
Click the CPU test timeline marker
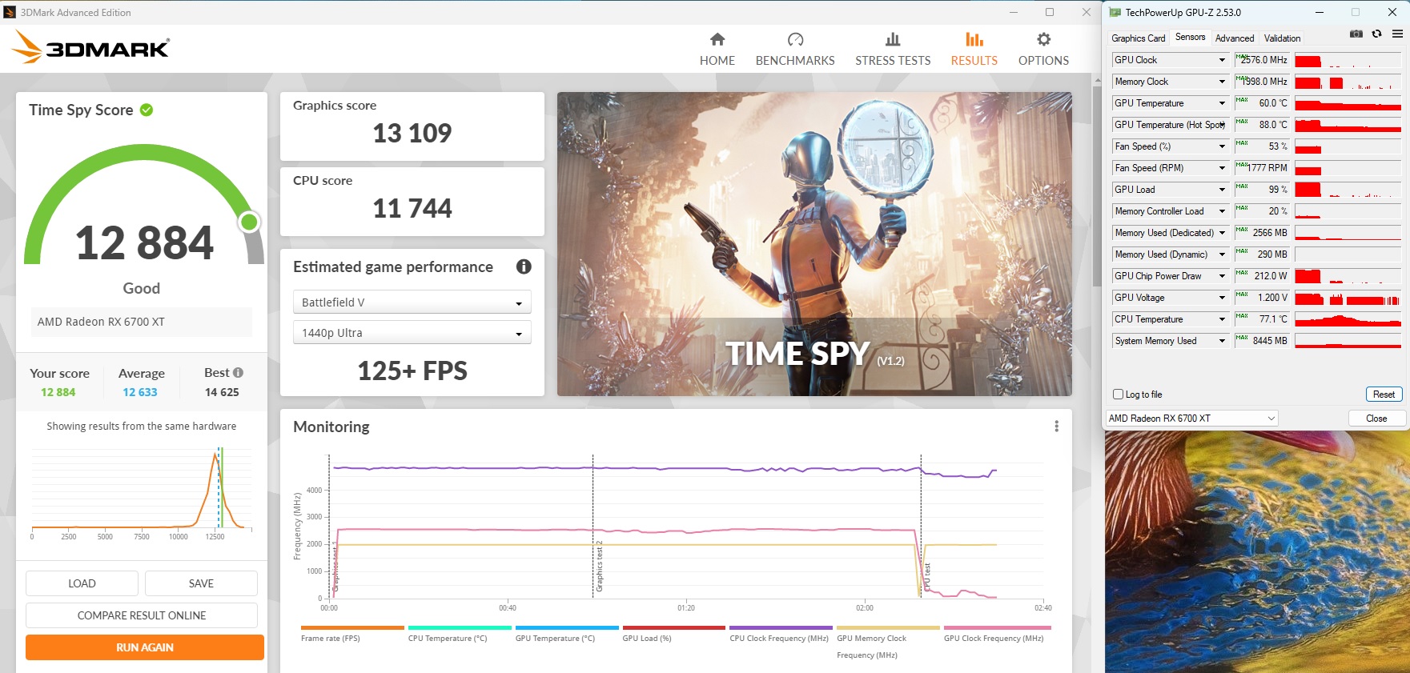click(x=927, y=576)
